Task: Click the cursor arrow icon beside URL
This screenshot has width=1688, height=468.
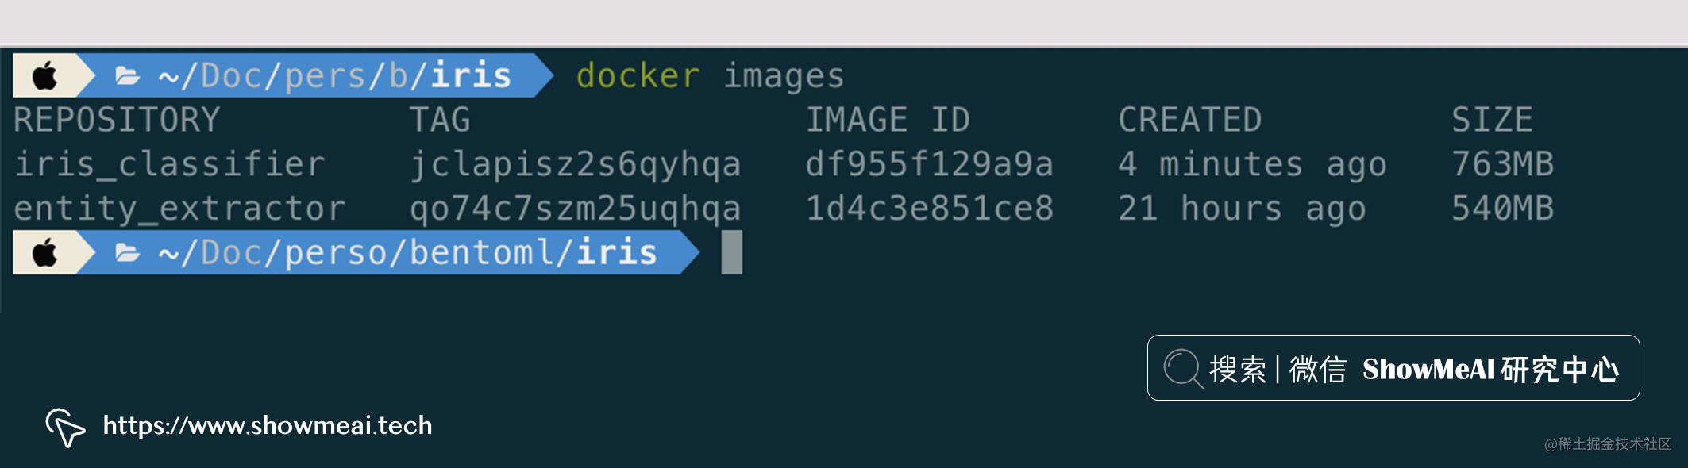Action: coord(65,428)
